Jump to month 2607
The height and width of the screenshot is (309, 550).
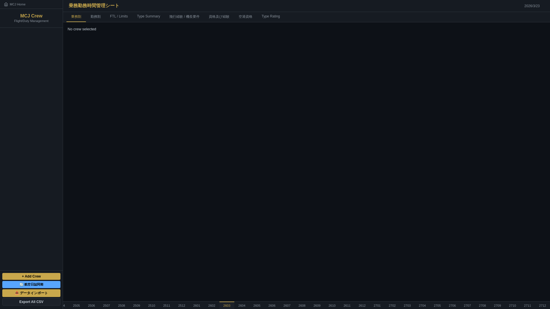click(x=287, y=306)
